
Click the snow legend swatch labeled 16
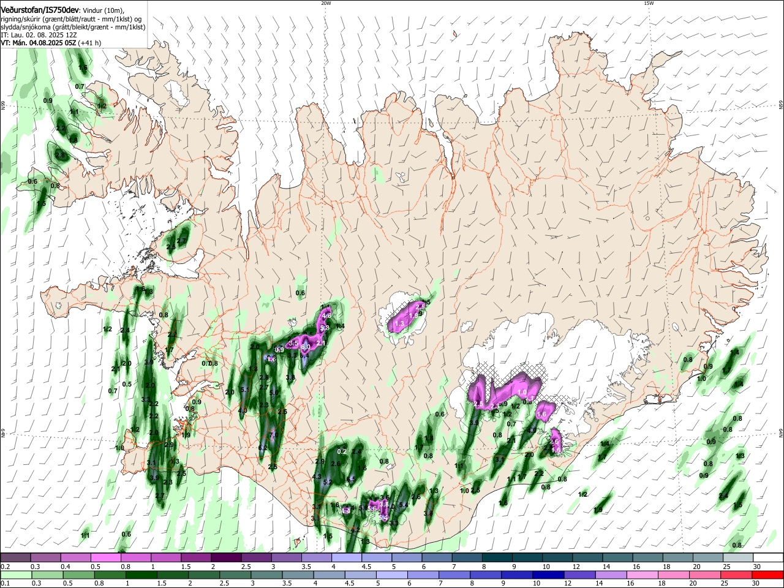point(648,557)
